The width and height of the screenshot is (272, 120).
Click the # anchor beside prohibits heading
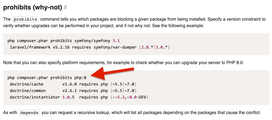(65, 8)
